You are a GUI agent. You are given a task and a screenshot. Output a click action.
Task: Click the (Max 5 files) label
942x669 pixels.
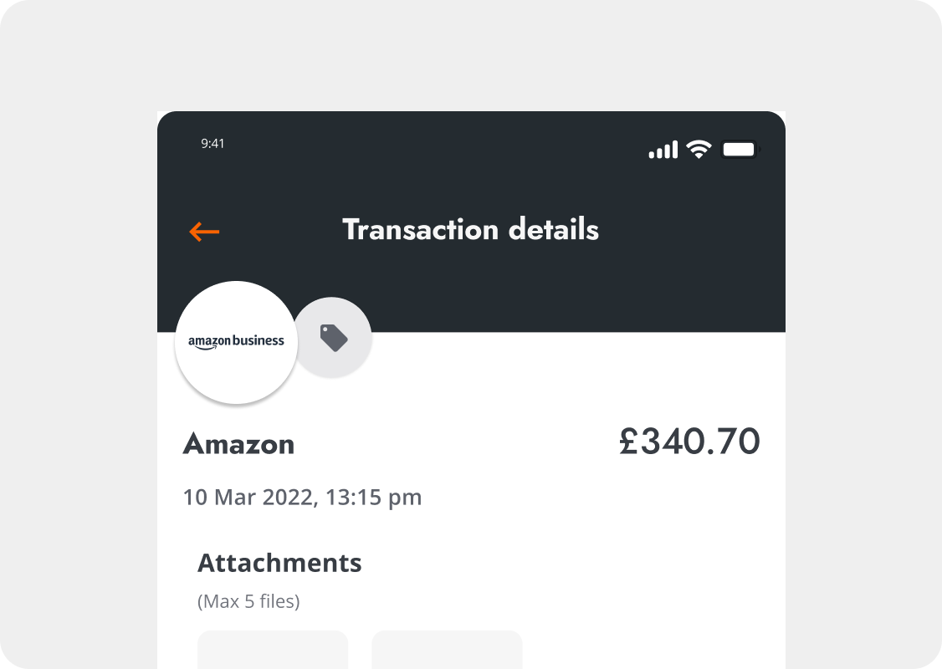point(248,601)
